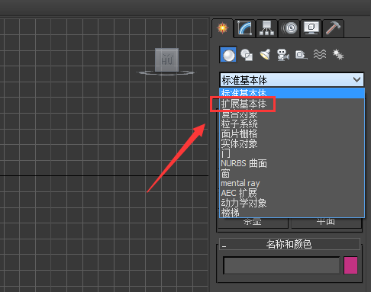Viewport: 371px width, 292px height.
Task: Select the Space Warps waves icon
Action: [x=320, y=54]
